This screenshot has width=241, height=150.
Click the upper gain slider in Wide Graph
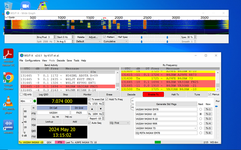click(x=142, y=37)
